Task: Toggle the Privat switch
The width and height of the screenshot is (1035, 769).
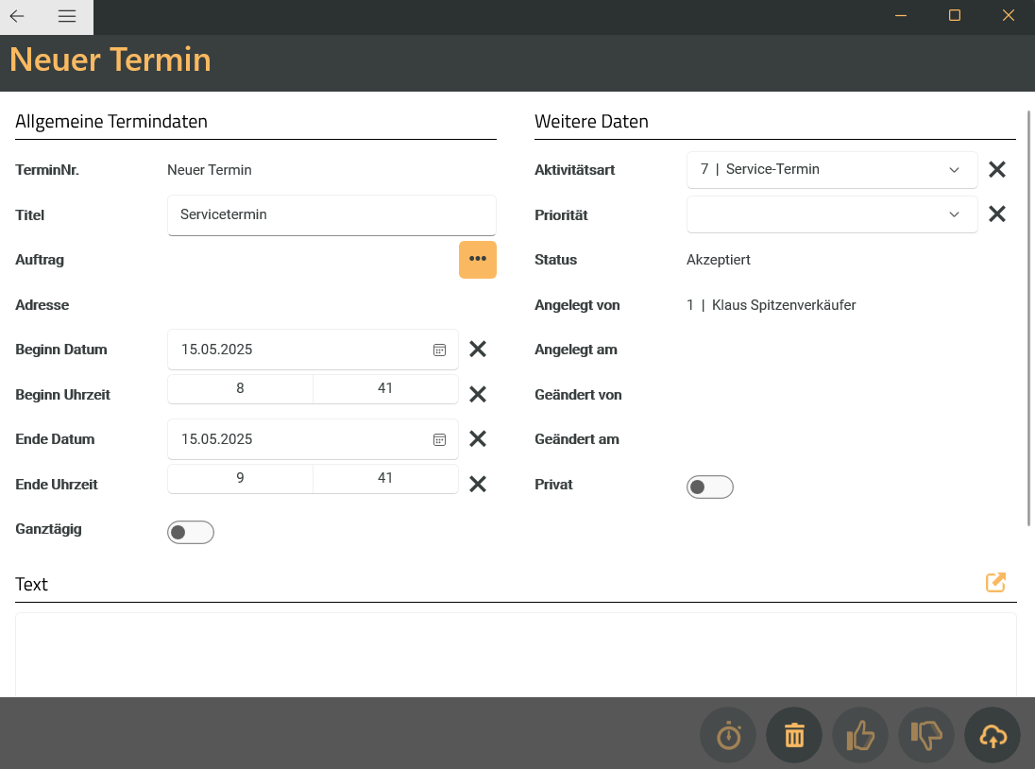Action: [710, 487]
